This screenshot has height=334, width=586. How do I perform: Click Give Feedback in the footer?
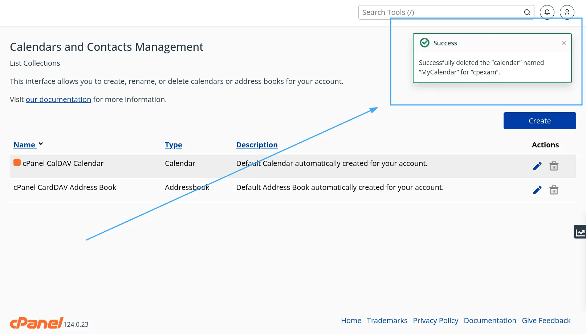pos(546,321)
